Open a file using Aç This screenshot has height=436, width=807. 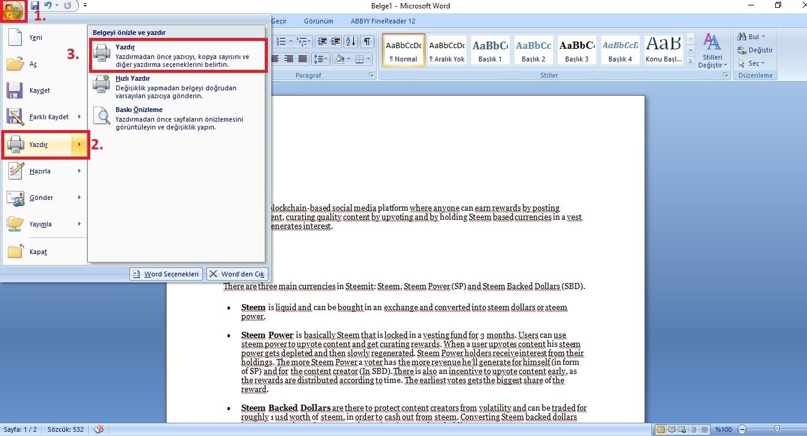coord(45,64)
